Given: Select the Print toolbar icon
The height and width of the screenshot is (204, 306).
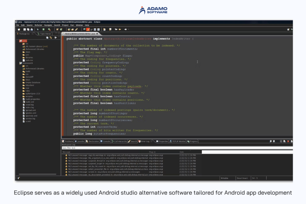Looking at the screenshot, I should click(x=31, y=29).
